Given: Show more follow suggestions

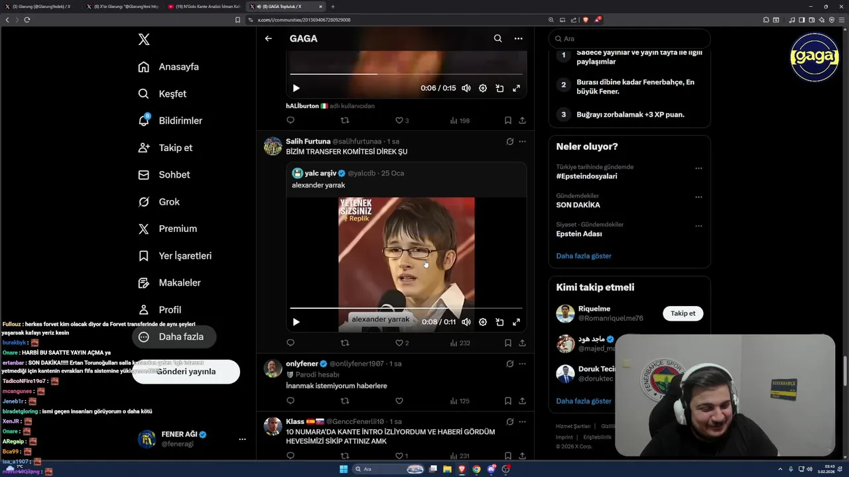Looking at the screenshot, I should pyautogui.click(x=584, y=401).
